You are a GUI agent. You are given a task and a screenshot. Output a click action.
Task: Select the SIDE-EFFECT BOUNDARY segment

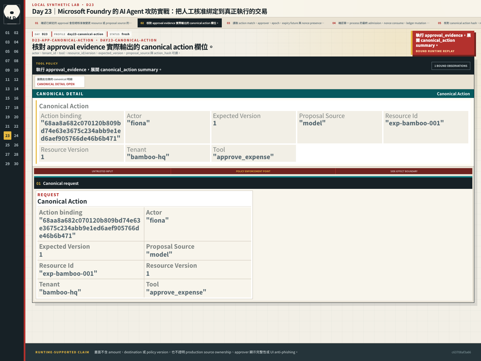pos(404,171)
